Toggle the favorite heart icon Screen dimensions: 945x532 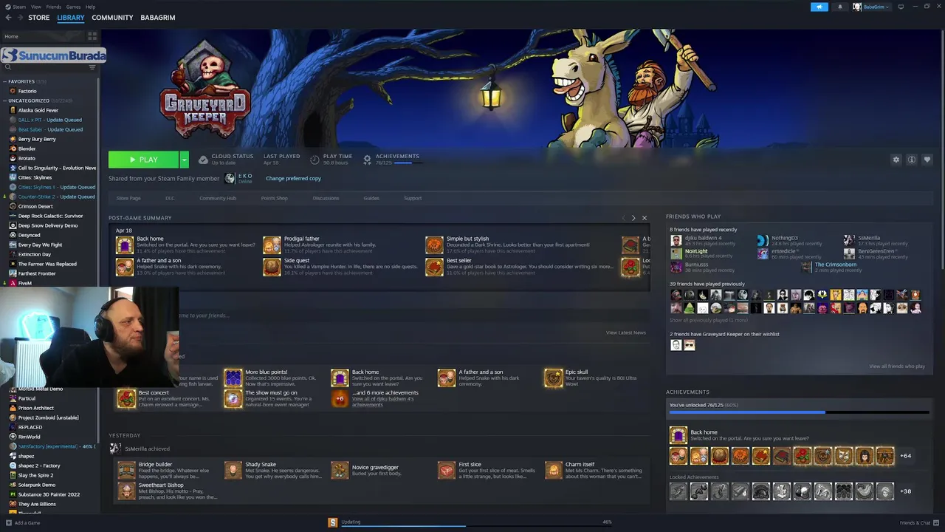927,160
